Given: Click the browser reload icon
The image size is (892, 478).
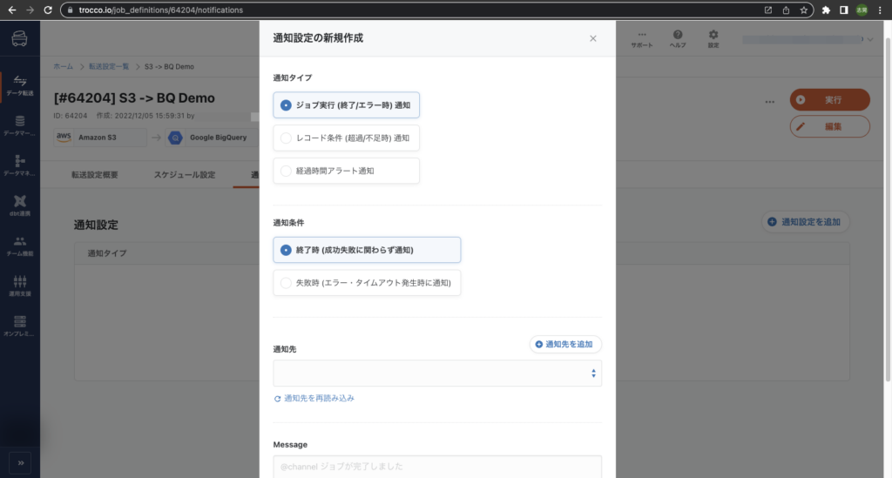Looking at the screenshot, I should point(51,10).
